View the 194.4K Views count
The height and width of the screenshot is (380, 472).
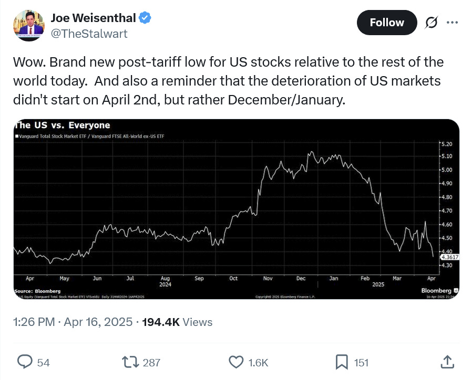point(177,322)
